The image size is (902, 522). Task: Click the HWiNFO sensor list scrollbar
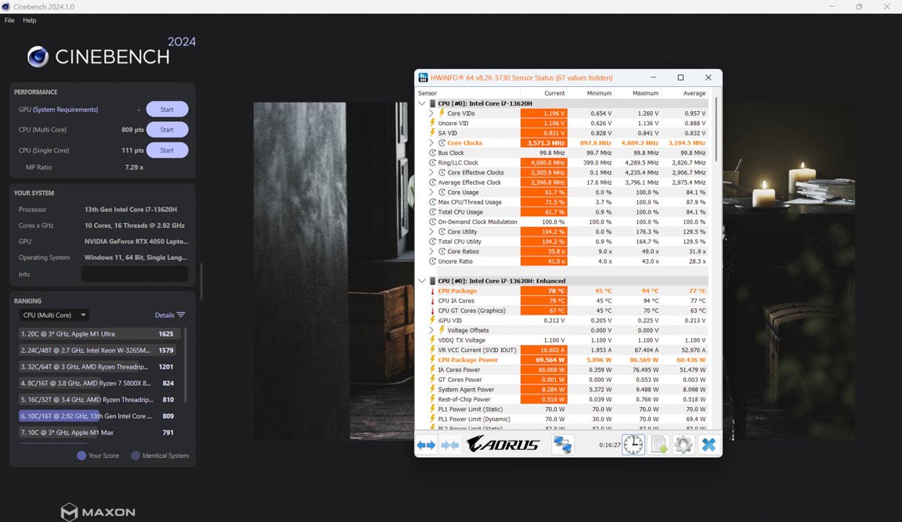716,129
